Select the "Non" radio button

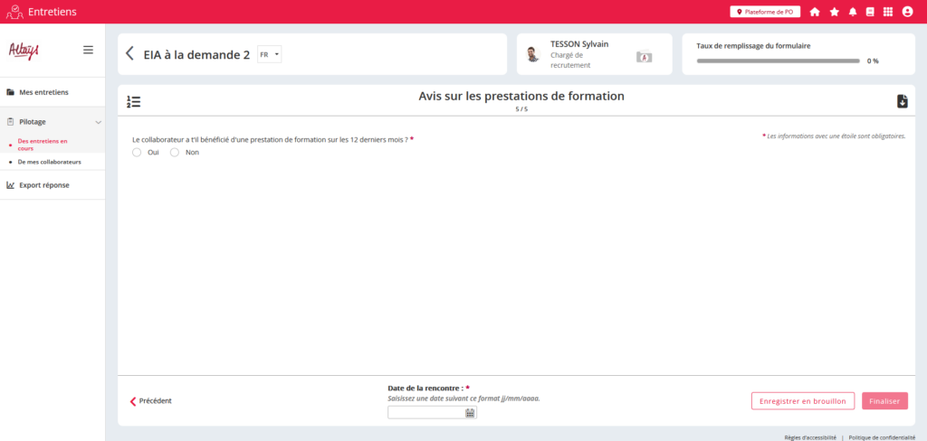[175, 153]
